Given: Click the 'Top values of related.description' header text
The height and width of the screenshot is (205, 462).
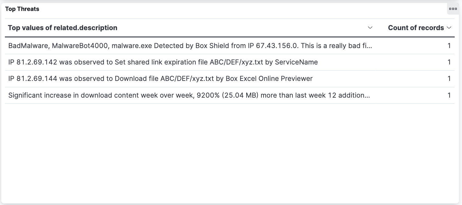Looking at the screenshot, I should click(63, 28).
